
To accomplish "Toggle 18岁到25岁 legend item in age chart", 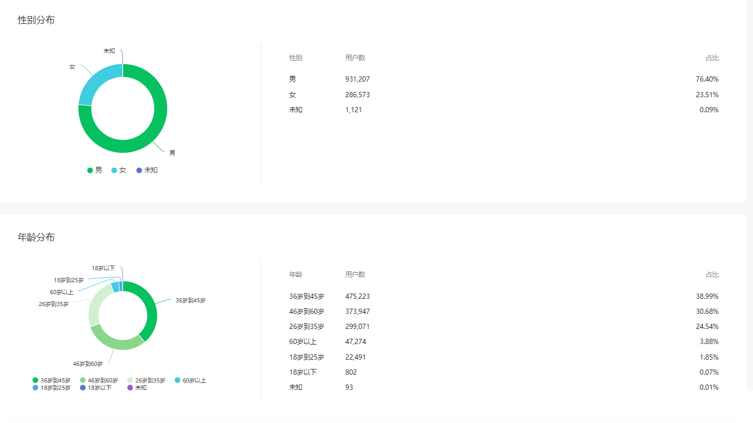I will coord(51,388).
